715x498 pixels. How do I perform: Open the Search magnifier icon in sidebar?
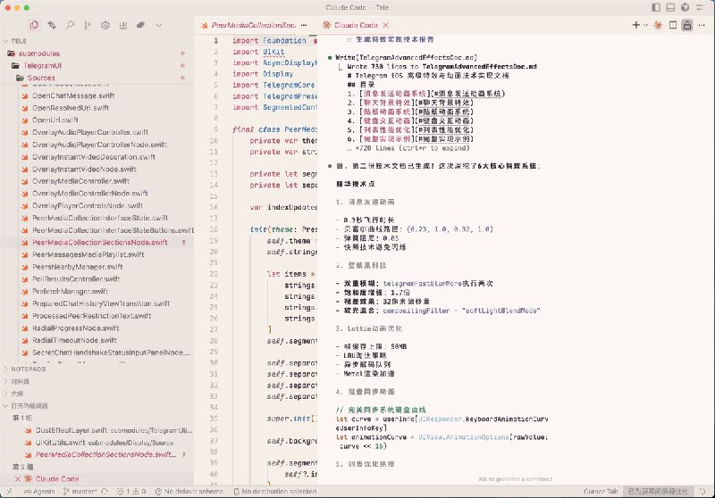(x=70, y=26)
